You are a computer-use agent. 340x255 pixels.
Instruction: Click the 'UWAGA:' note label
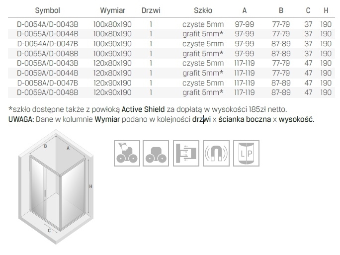pos(21,119)
